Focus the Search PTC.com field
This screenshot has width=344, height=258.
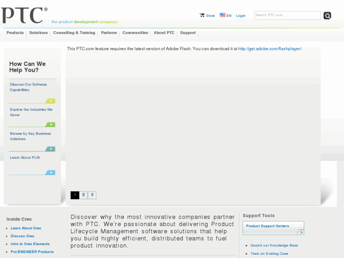[x=287, y=15]
